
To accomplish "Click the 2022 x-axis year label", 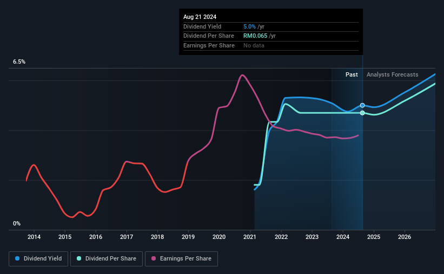I will click(x=281, y=237).
